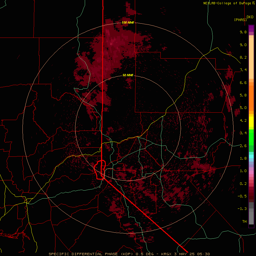Click the -1.3 scale value
The image size is (256, 256).
coord(242,209)
